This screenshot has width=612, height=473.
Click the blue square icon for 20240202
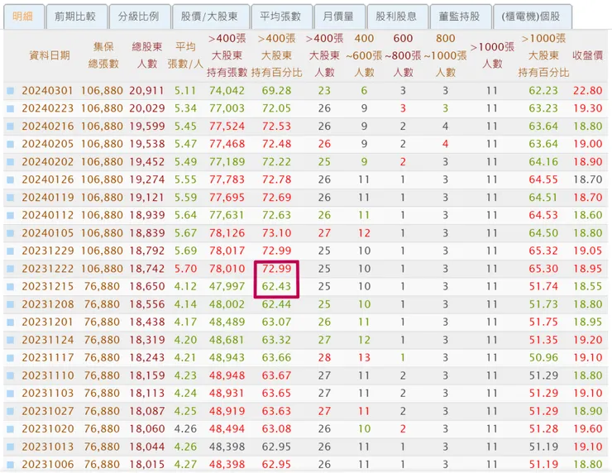point(11,162)
